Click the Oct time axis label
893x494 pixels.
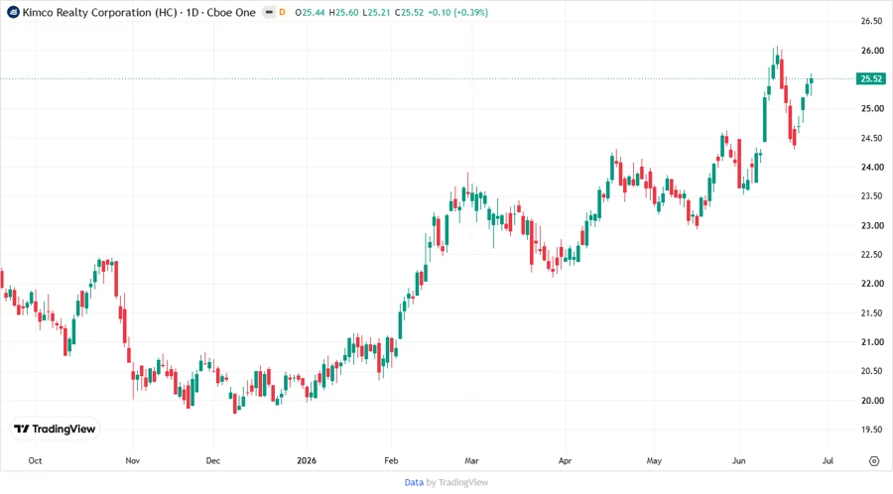pos(35,461)
